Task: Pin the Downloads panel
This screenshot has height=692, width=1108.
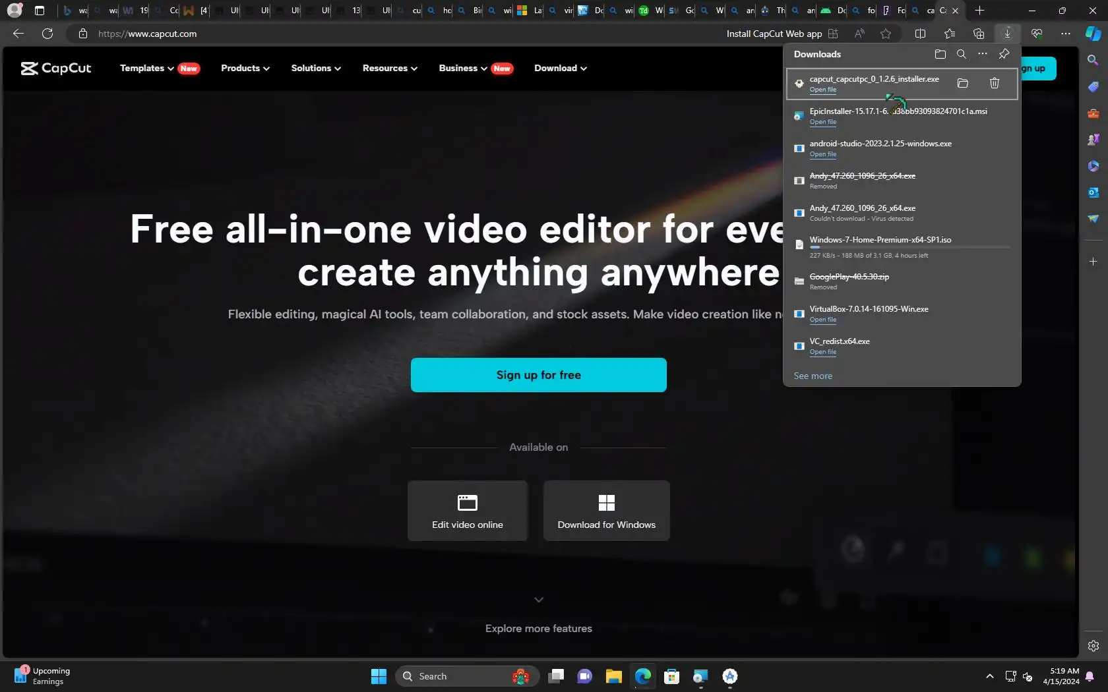Action: click(x=1004, y=54)
